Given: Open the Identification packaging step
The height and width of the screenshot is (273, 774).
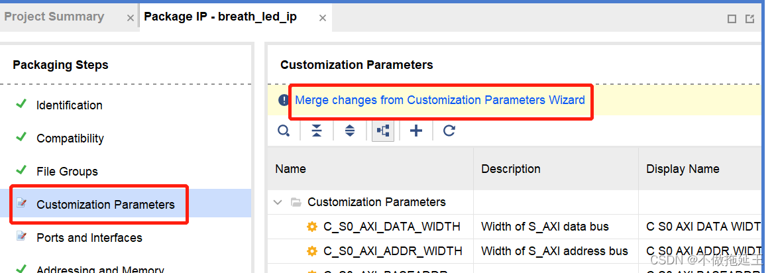Looking at the screenshot, I should (x=70, y=105).
